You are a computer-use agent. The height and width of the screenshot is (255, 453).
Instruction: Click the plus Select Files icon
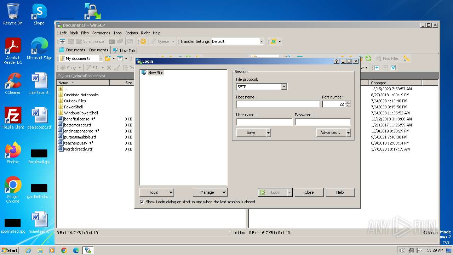(x=377, y=68)
